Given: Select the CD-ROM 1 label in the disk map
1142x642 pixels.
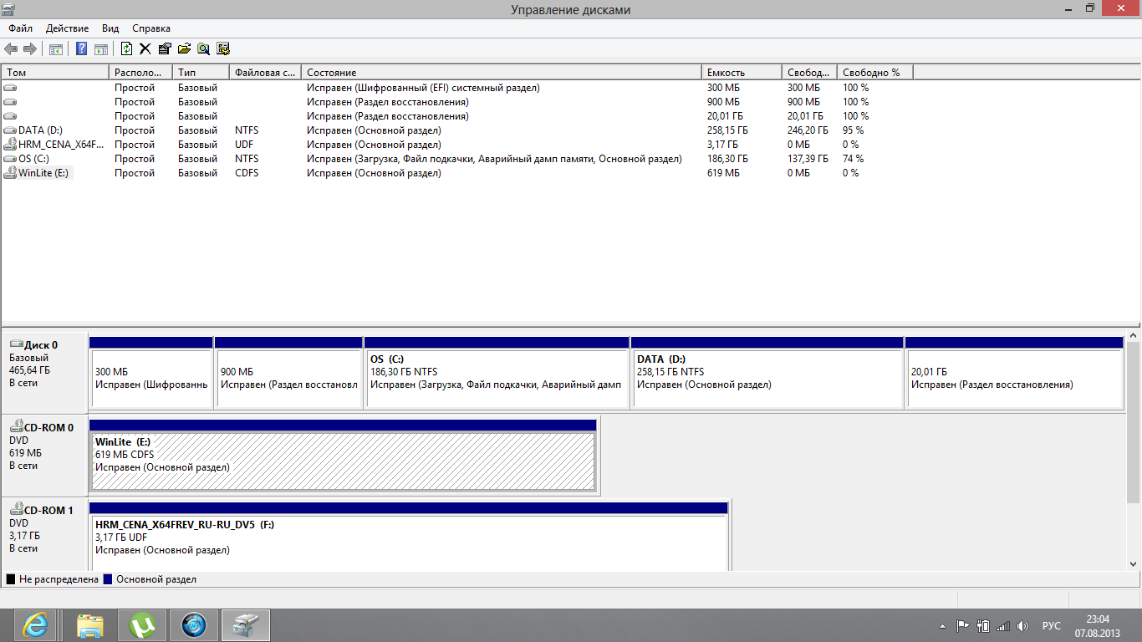Looking at the screenshot, I should 45,536.
